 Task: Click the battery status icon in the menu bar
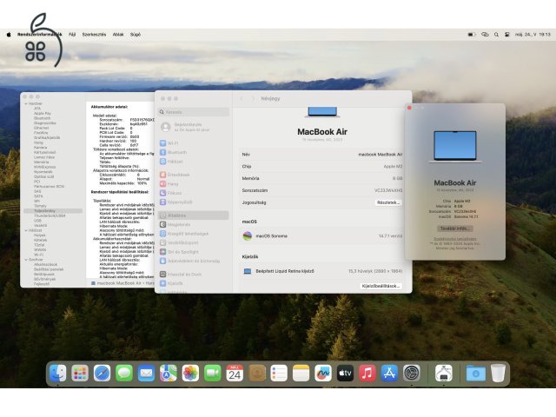click(x=472, y=35)
